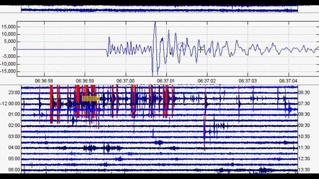Click the 11:30 label on right axis

pyautogui.click(x=304, y=148)
